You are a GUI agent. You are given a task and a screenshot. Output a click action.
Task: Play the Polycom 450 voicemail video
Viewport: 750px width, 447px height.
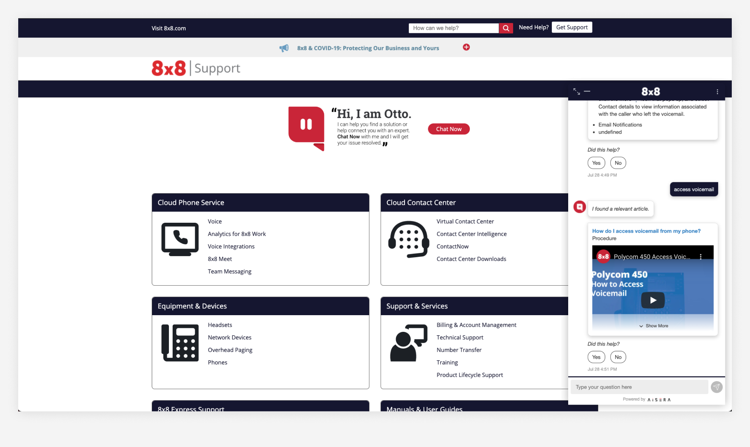pos(653,300)
